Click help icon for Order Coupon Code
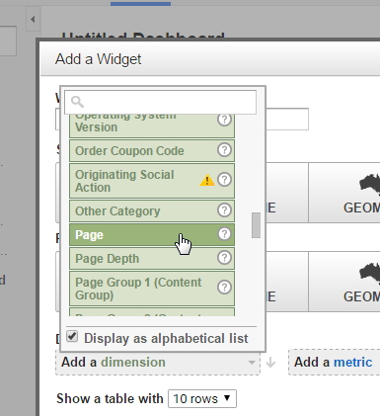This screenshot has height=416, width=380. click(x=224, y=150)
